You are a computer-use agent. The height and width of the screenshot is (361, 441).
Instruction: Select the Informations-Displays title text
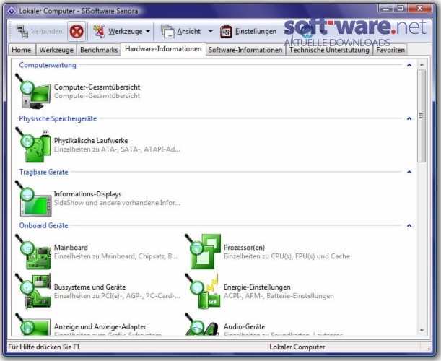88,194
